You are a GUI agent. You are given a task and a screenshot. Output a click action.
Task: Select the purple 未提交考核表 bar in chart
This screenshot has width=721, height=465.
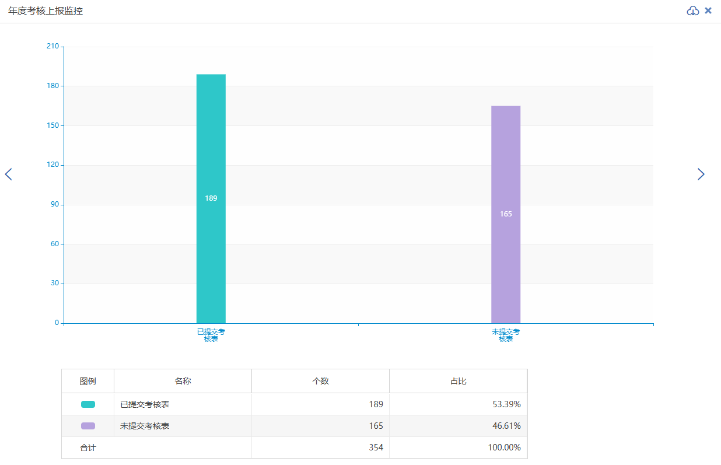coord(505,214)
